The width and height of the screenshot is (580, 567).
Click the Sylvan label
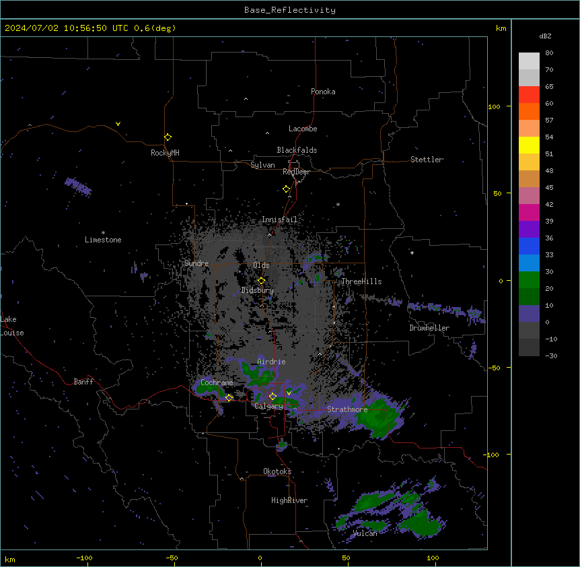click(262, 165)
